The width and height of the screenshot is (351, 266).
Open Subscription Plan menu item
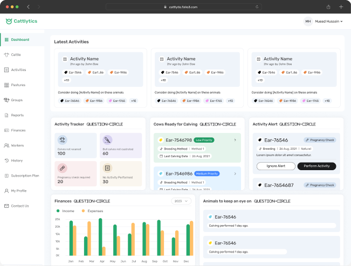(25, 176)
